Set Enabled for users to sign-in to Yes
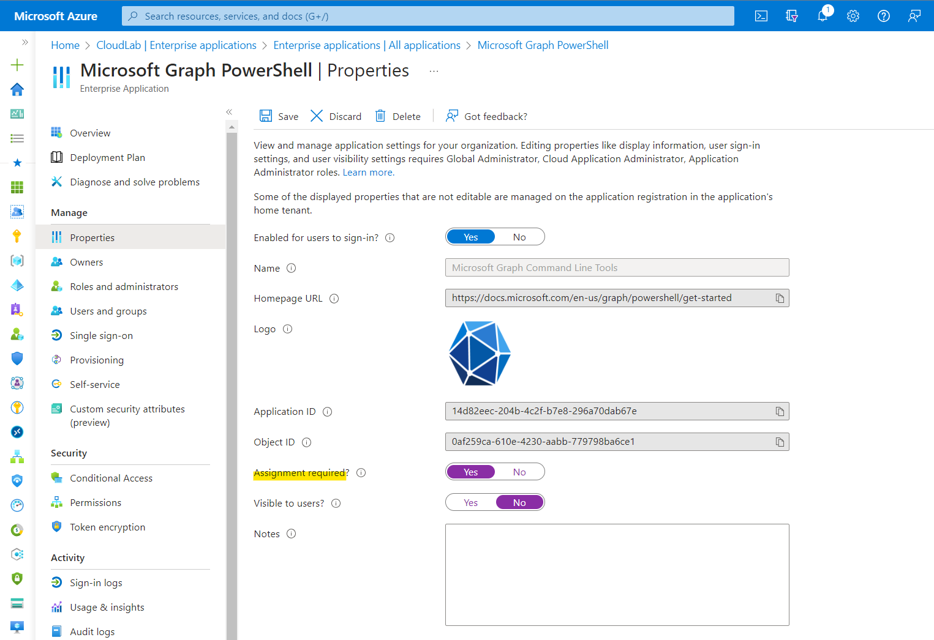934x640 pixels. coord(470,237)
